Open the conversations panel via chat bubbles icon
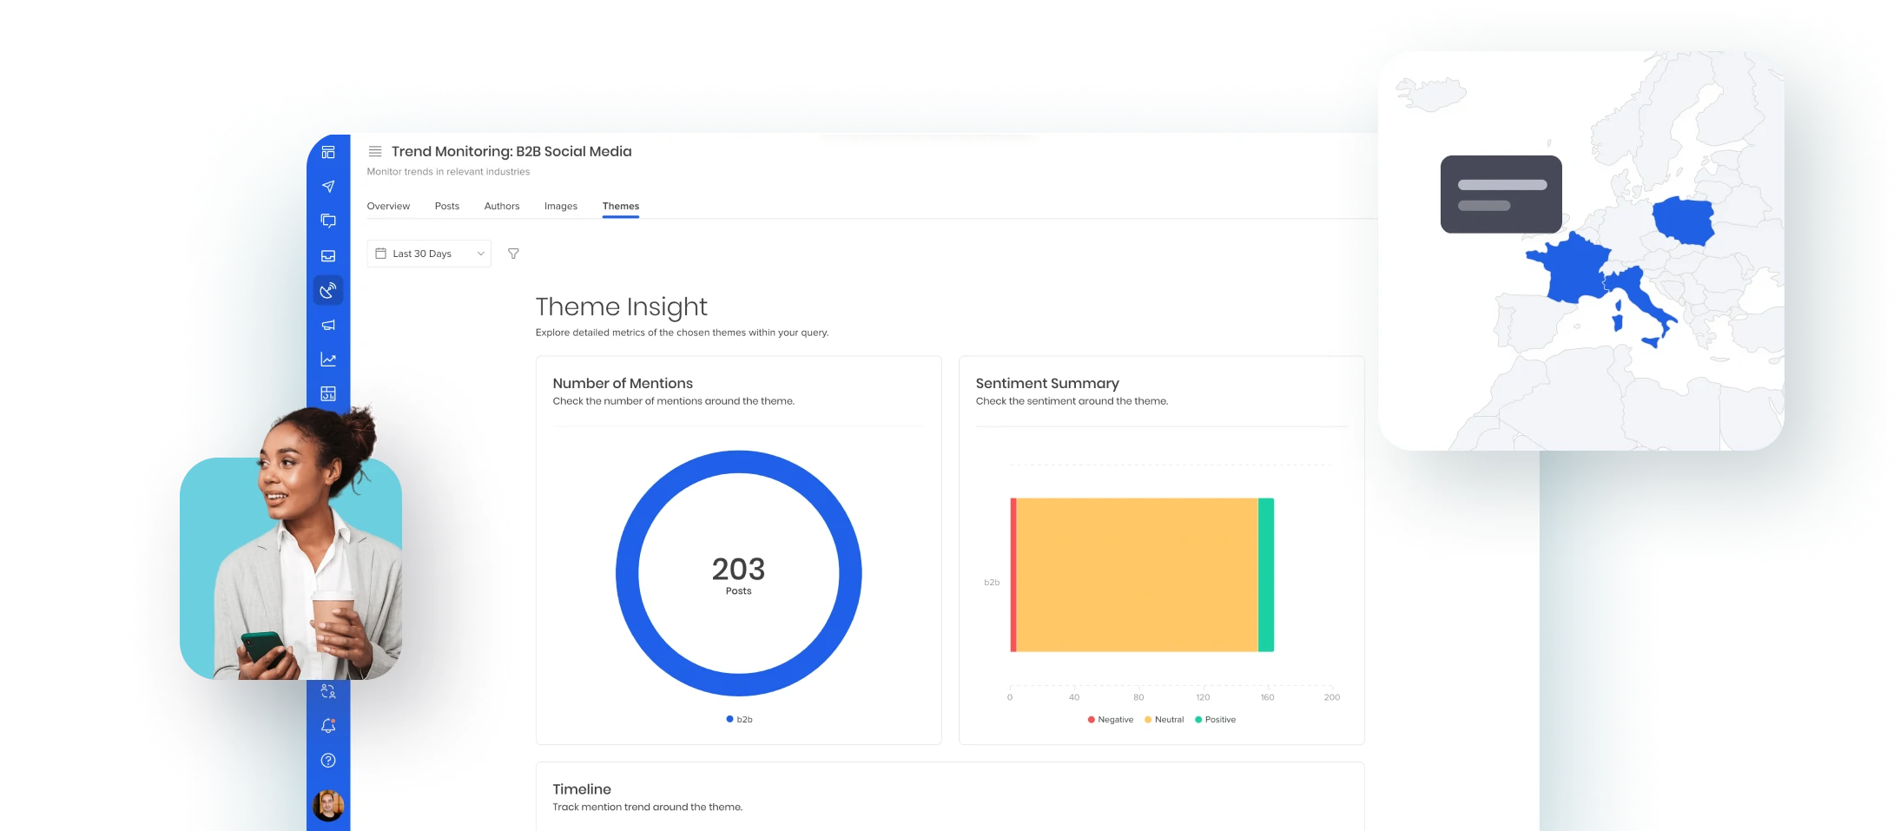This screenshot has height=831, width=1900. click(x=328, y=221)
